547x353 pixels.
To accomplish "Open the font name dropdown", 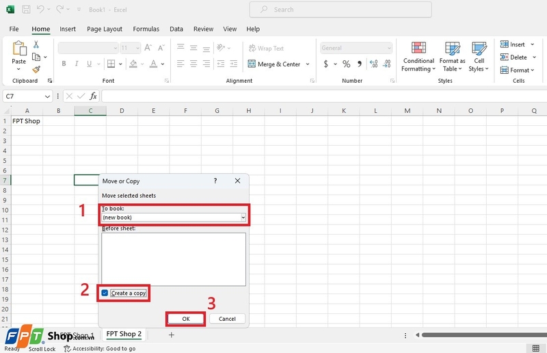I will tap(116, 48).
